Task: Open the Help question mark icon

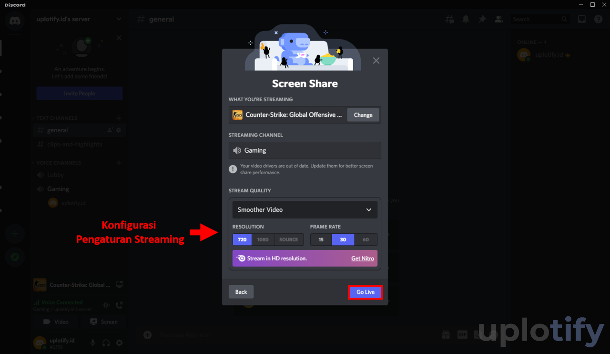Action: [x=598, y=19]
